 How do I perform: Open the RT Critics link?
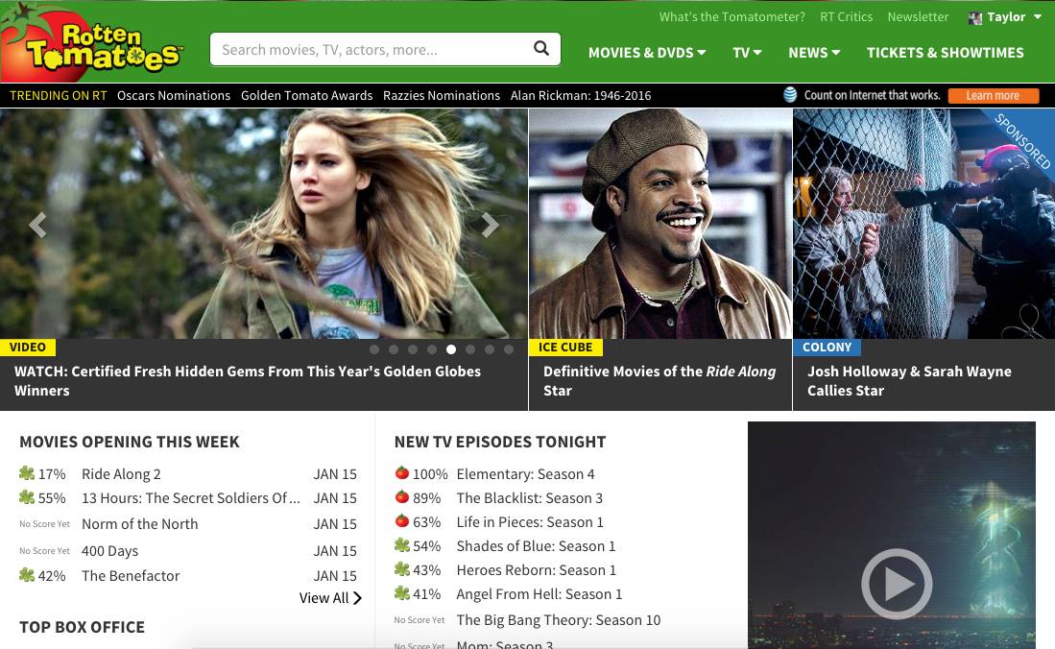846,17
